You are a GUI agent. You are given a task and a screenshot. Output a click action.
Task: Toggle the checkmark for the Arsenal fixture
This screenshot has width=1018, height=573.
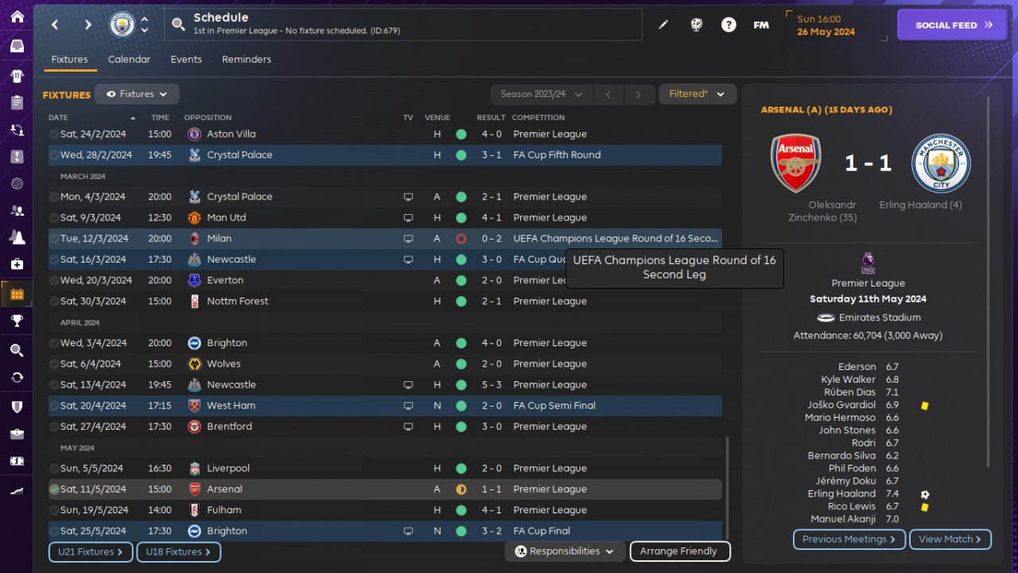point(54,489)
